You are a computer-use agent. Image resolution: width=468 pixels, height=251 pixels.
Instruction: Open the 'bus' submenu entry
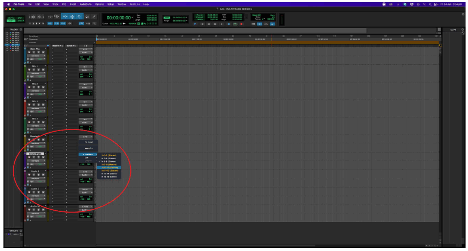(88, 158)
